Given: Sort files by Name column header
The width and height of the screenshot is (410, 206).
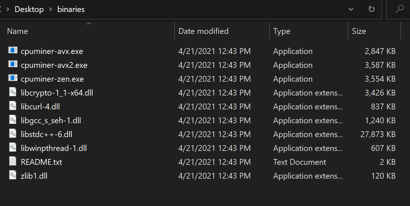Looking at the screenshot, I should (x=18, y=31).
